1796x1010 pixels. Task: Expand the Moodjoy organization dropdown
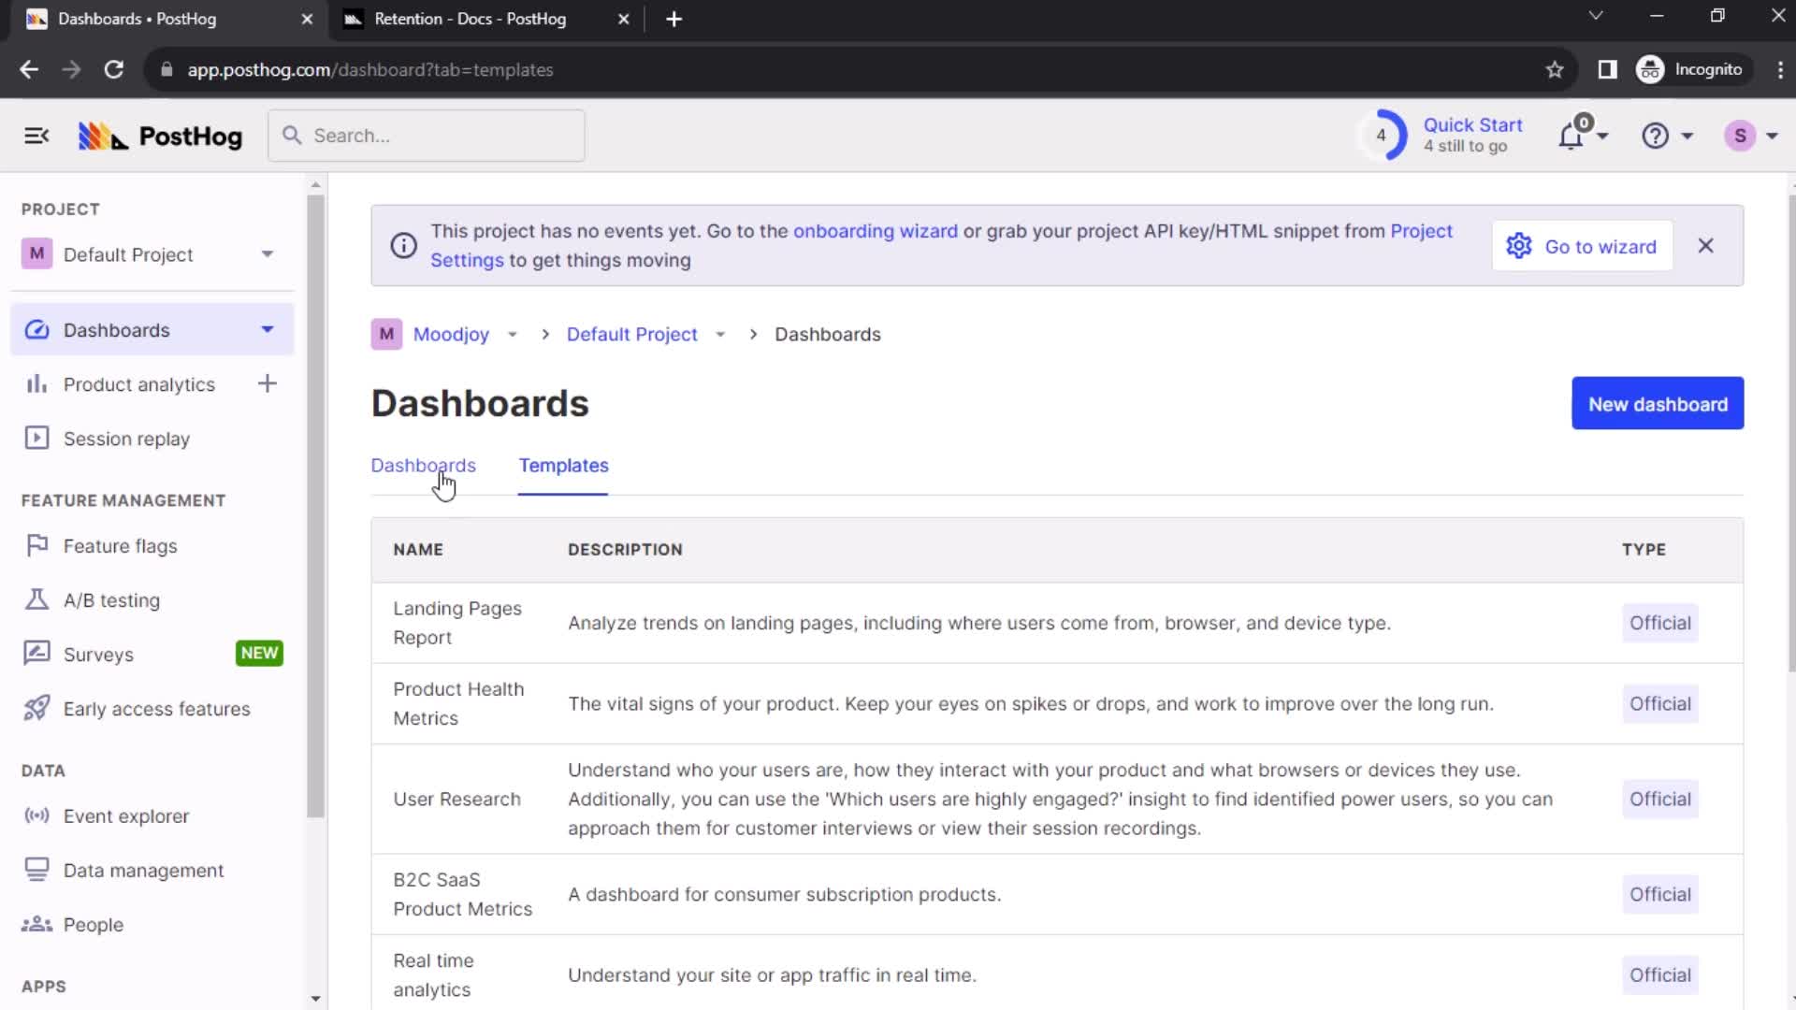tap(514, 333)
